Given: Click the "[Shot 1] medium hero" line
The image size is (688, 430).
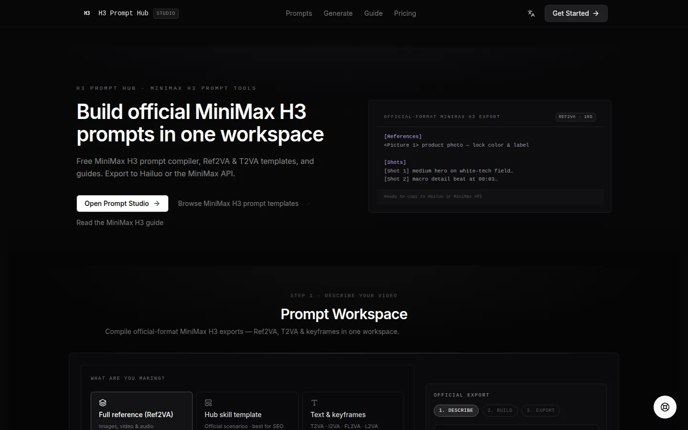Looking at the screenshot, I should click(449, 171).
